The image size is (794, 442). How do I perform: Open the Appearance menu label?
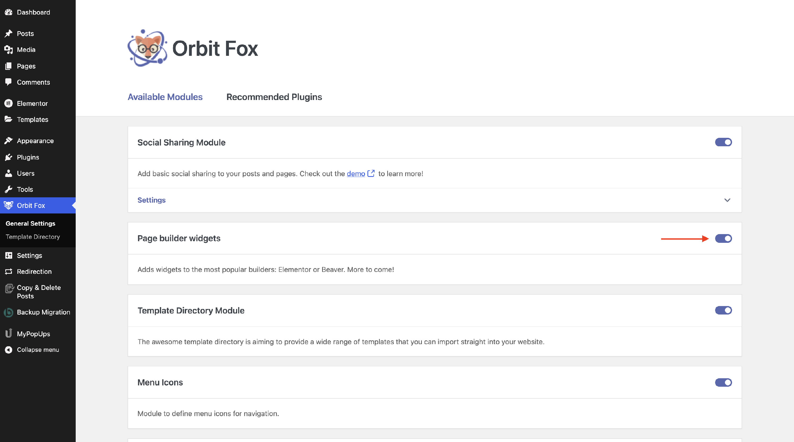[x=35, y=141]
